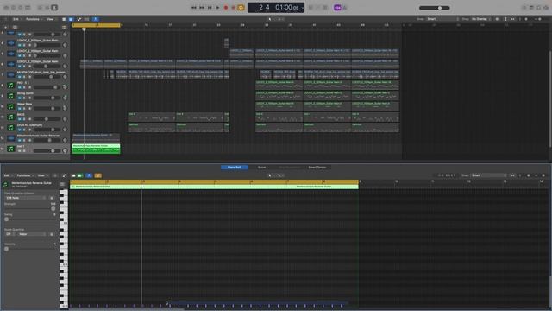Open the Note Pads button
Viewport: 552px width, 311px height.
coord(531,8)
